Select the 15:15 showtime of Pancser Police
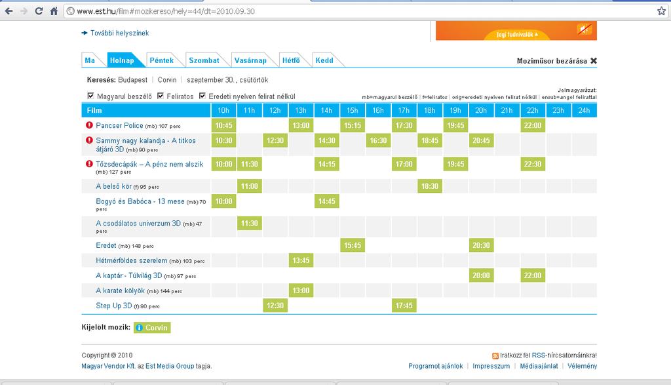 pyautogui.click(x=353, y=125)
